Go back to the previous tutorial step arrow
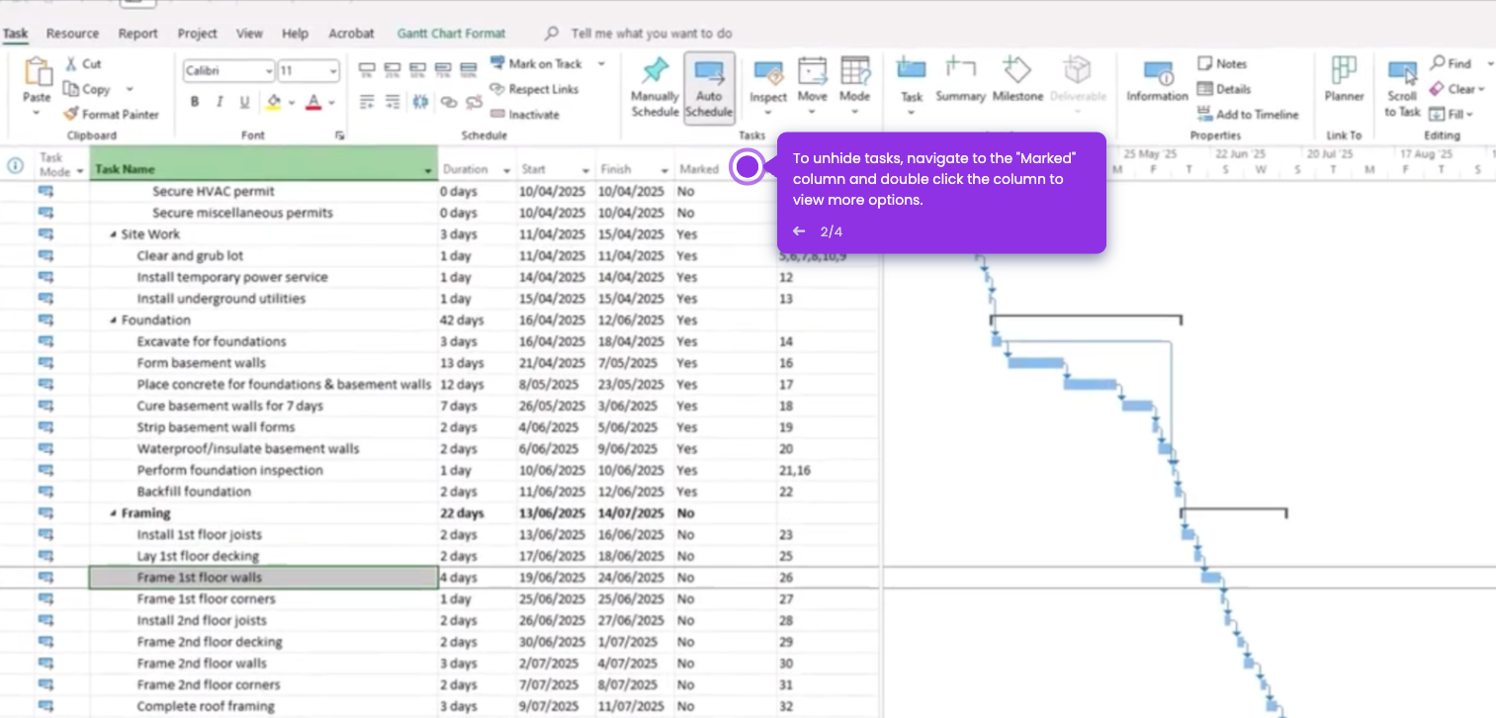Image resolution: width=1496 pixels, height=718 pixels. tap(799, 231)
